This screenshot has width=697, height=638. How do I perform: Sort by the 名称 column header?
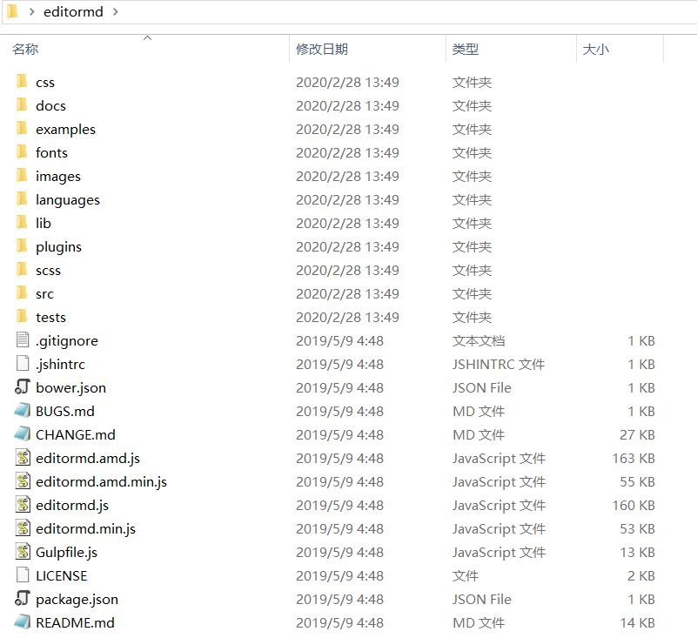[x=25, y=49]
